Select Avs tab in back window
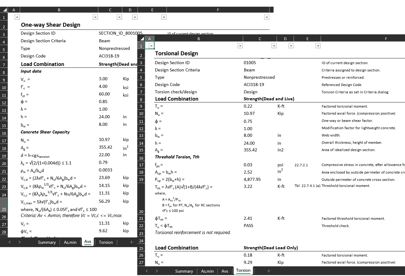 point(88,242)
